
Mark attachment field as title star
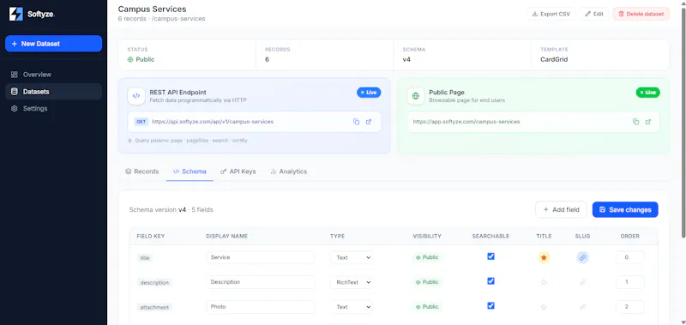[x=544, y=307]
